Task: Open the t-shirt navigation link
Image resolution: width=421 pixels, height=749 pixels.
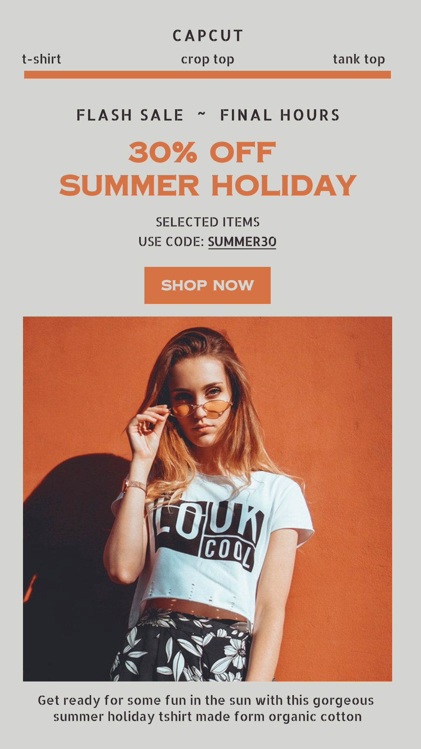Action: [42, 59]
